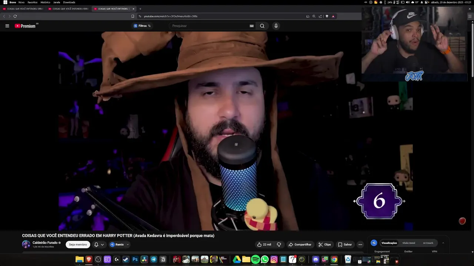Open Brave menu in menu bar
Screen dimensions: 474x266
13,2
